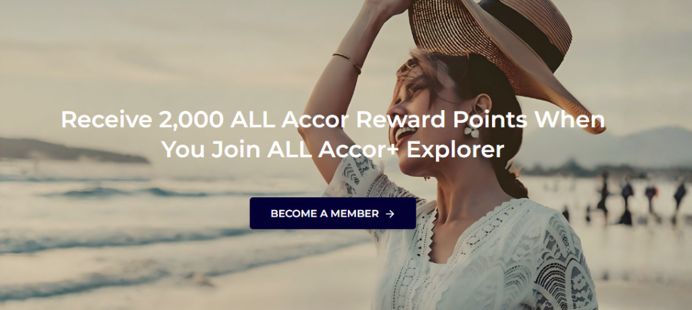Click the dark headland on the left horizon
Image resolution: width=692 pixels, height=310 pixels.
(x=70, y=151)
